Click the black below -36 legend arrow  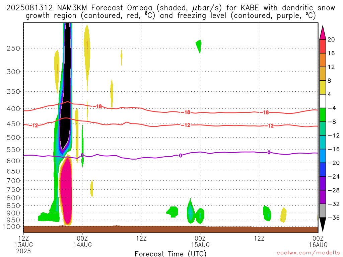[x=323, y=225]
